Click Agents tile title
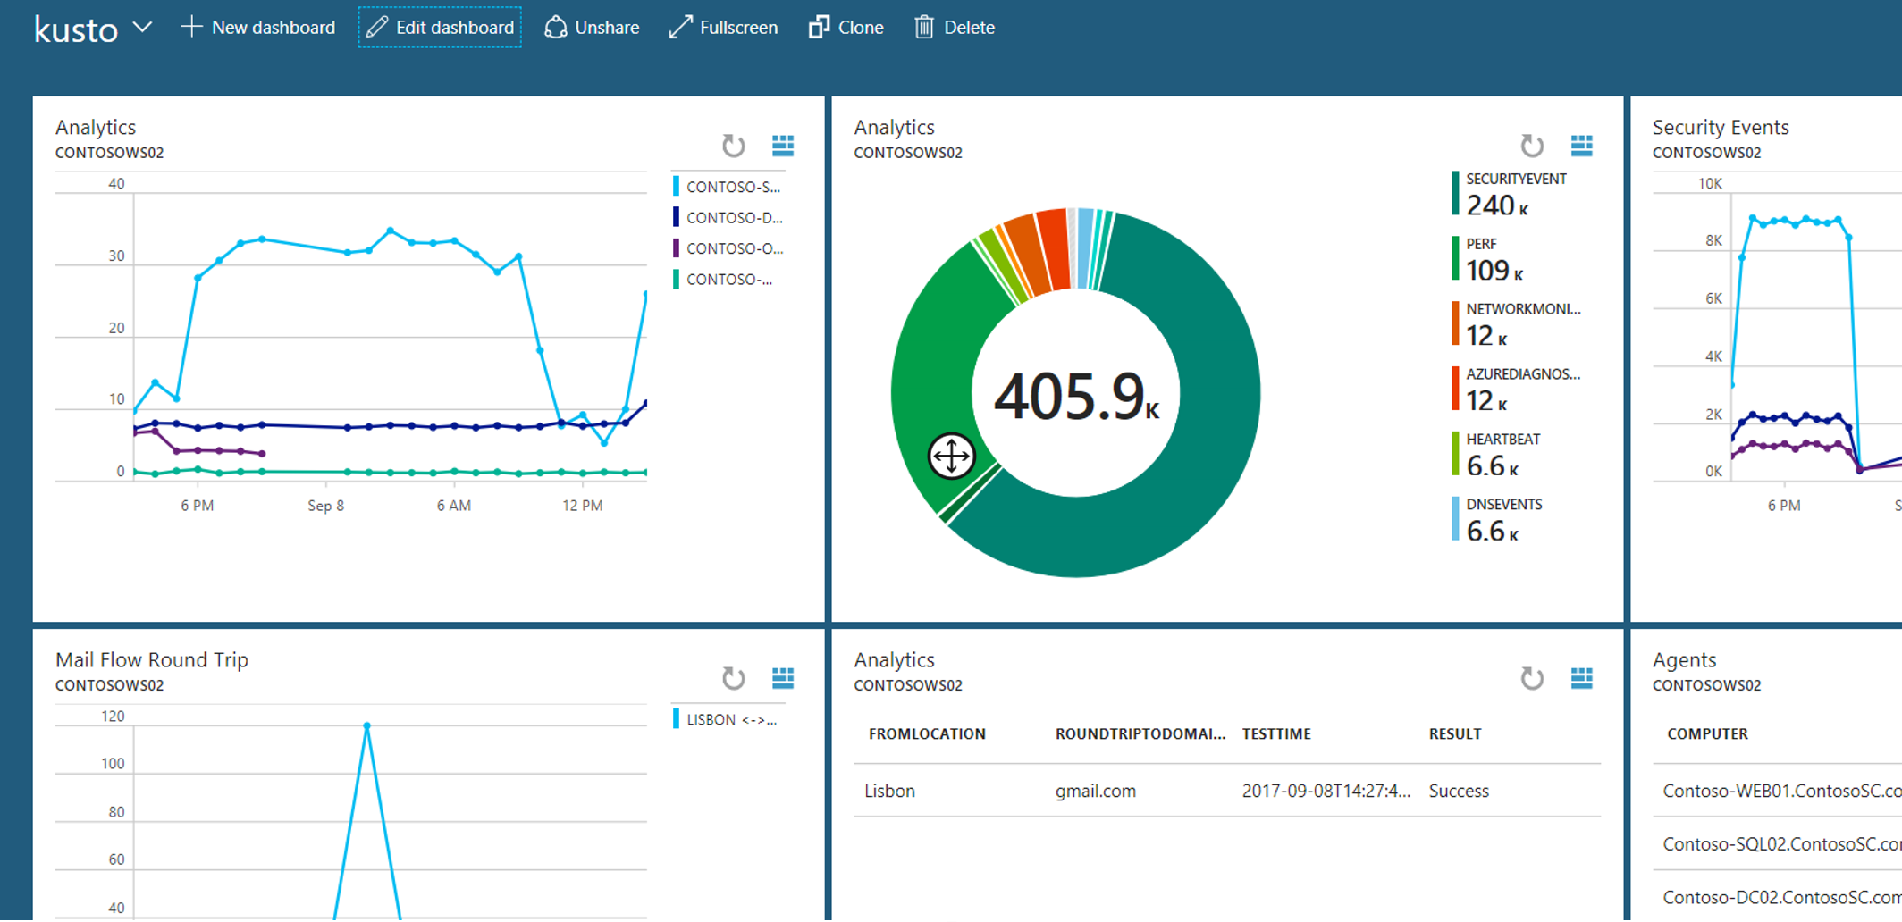 coord(1684,660)
